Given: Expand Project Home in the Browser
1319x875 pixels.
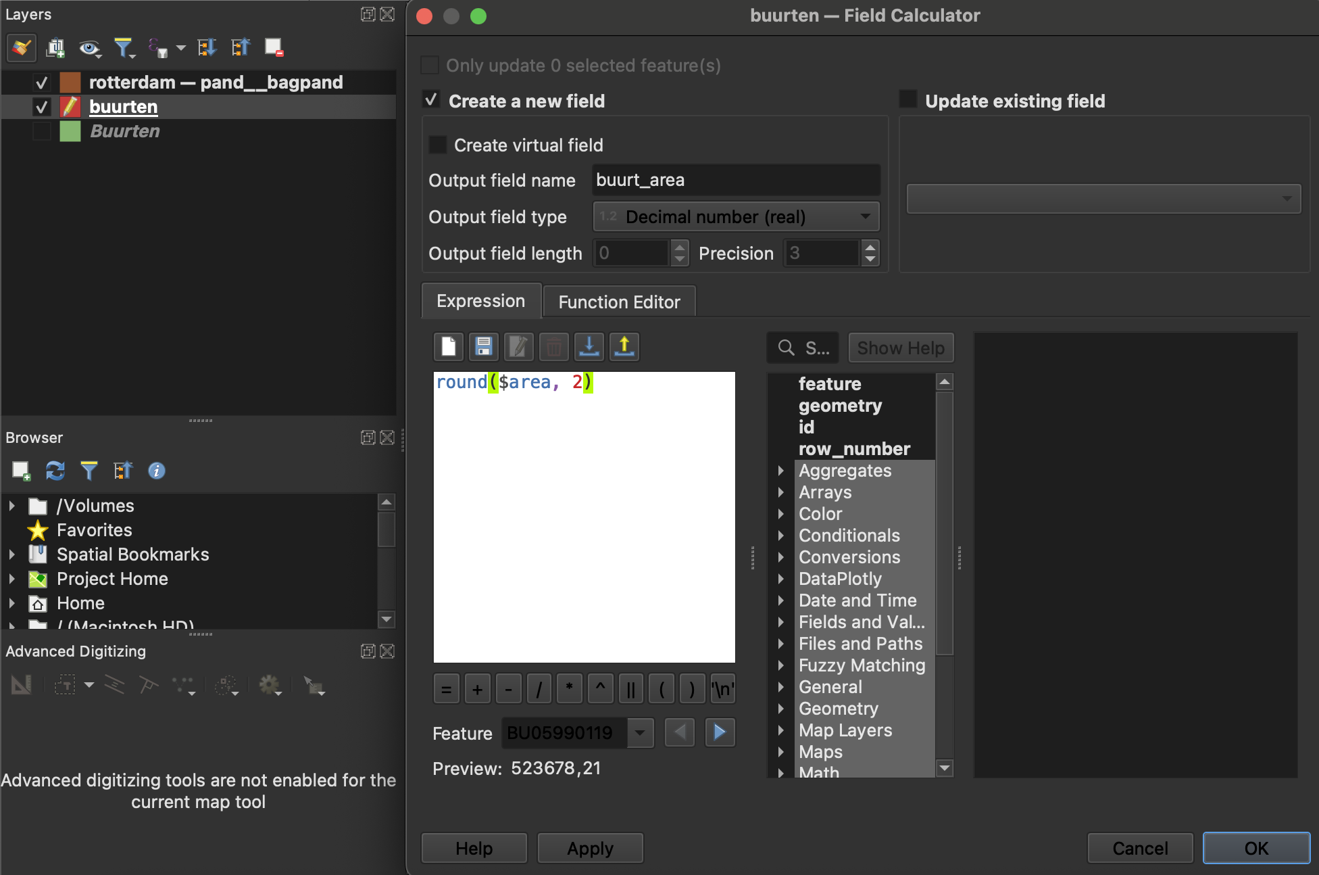Looking at the screenshot, I should (x=11, y=579).
